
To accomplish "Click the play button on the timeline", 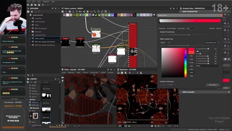I will (62, 125).
